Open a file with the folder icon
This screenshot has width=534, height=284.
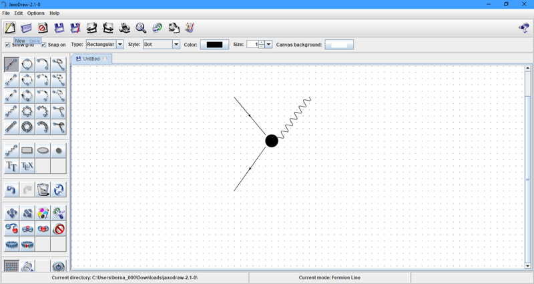click(26, 28)
